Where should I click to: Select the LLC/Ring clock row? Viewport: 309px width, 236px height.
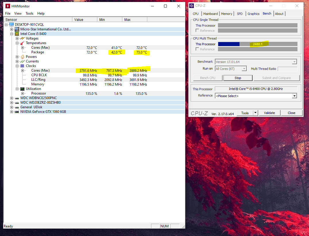click(x=94, y=80)
